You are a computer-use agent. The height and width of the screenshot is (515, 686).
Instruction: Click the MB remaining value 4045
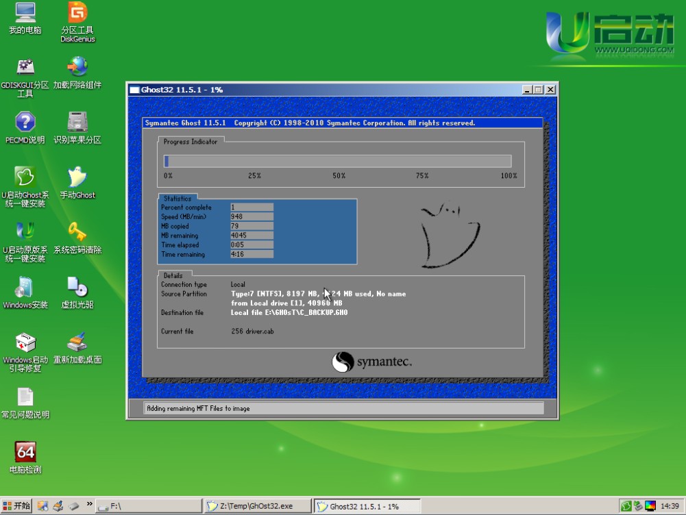(252, 235)
